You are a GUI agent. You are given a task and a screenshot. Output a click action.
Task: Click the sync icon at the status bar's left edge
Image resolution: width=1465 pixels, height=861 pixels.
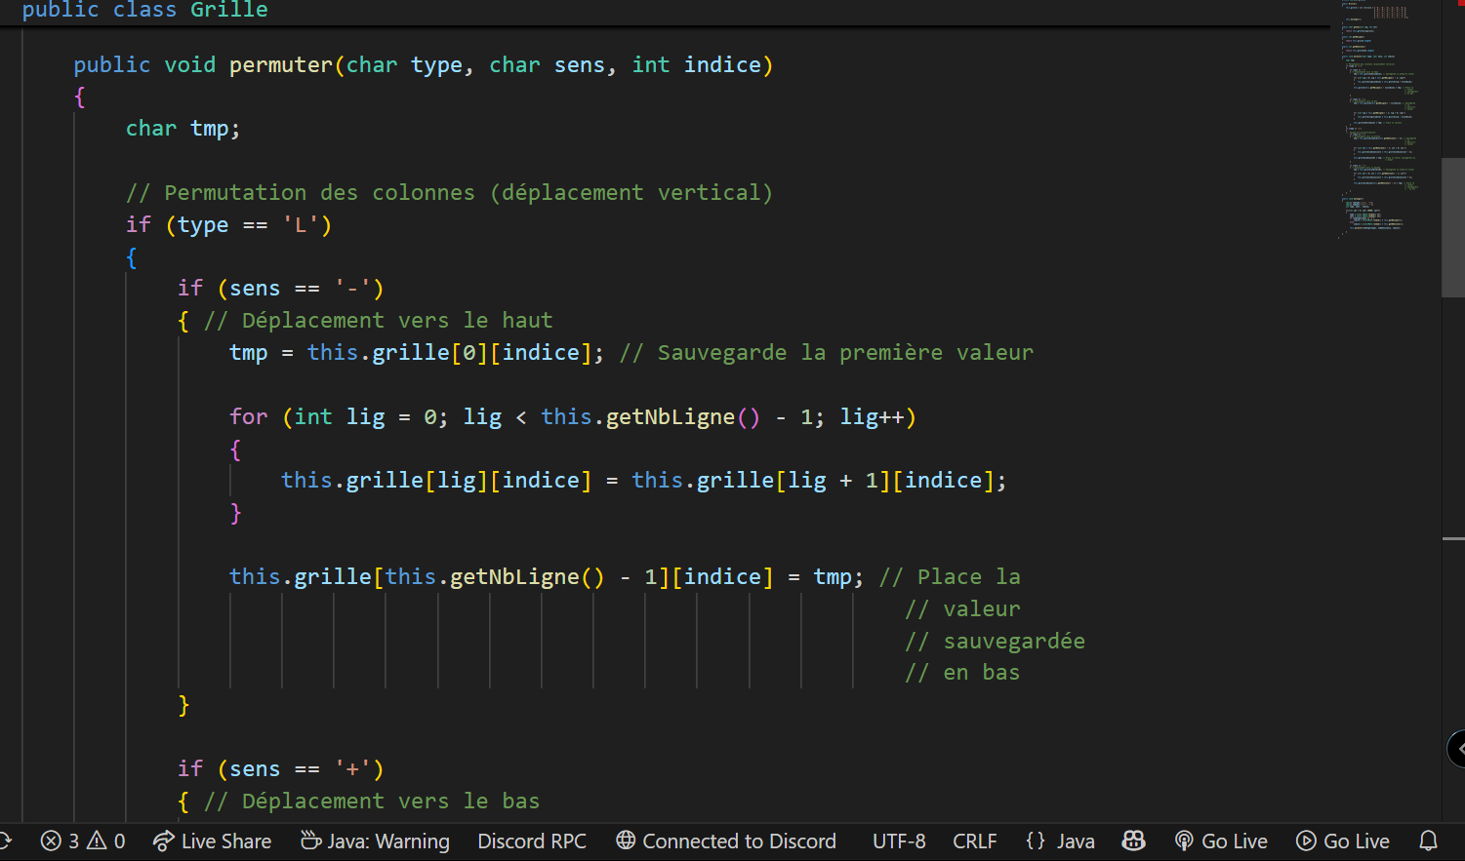[x=6, y=841]
